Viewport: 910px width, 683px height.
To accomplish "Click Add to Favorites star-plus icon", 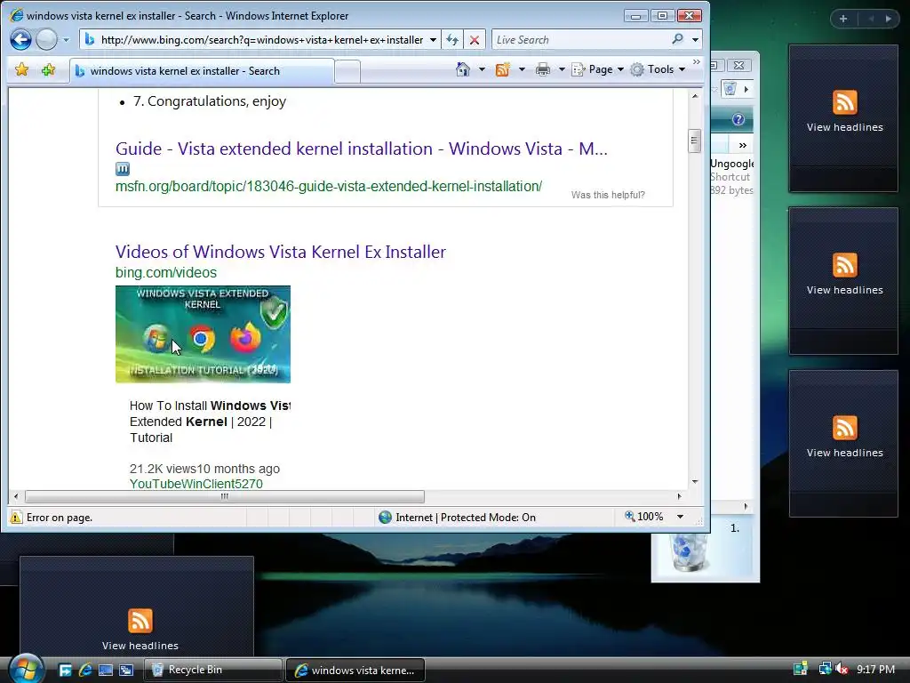I will (48, 70).
